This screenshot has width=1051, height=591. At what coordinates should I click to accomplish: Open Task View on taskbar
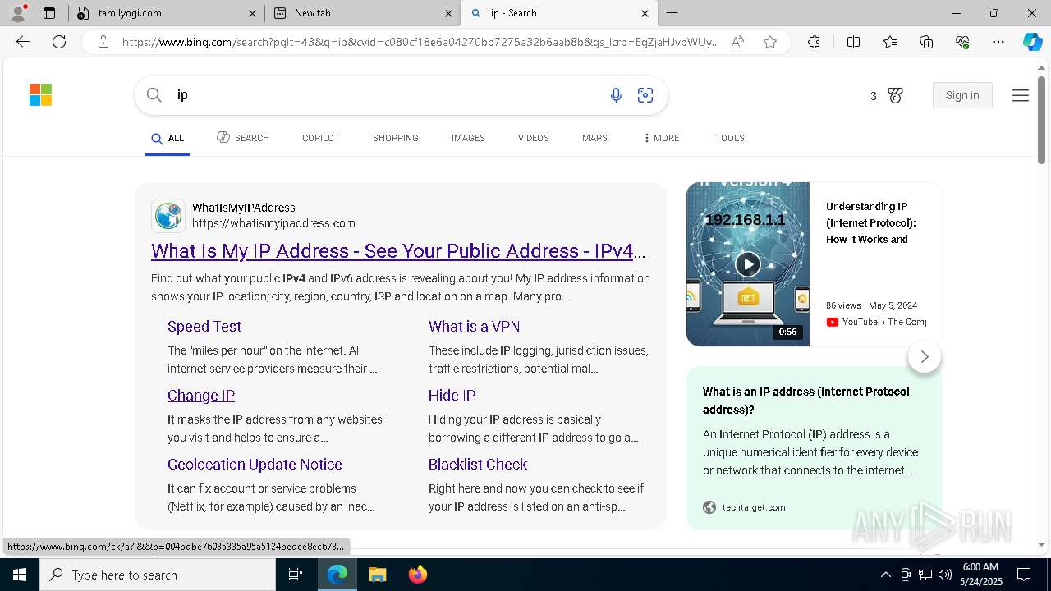(x=296, y=575)
